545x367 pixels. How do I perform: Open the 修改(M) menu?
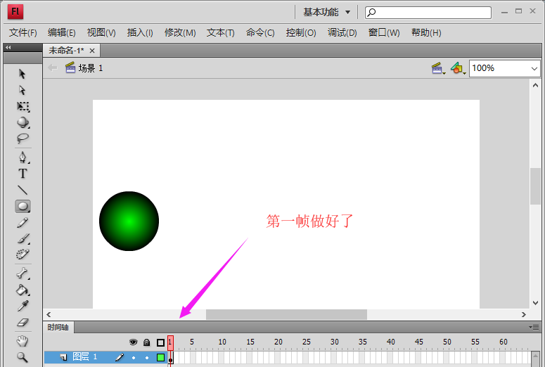pyautogui.click(x=180, y=32)
